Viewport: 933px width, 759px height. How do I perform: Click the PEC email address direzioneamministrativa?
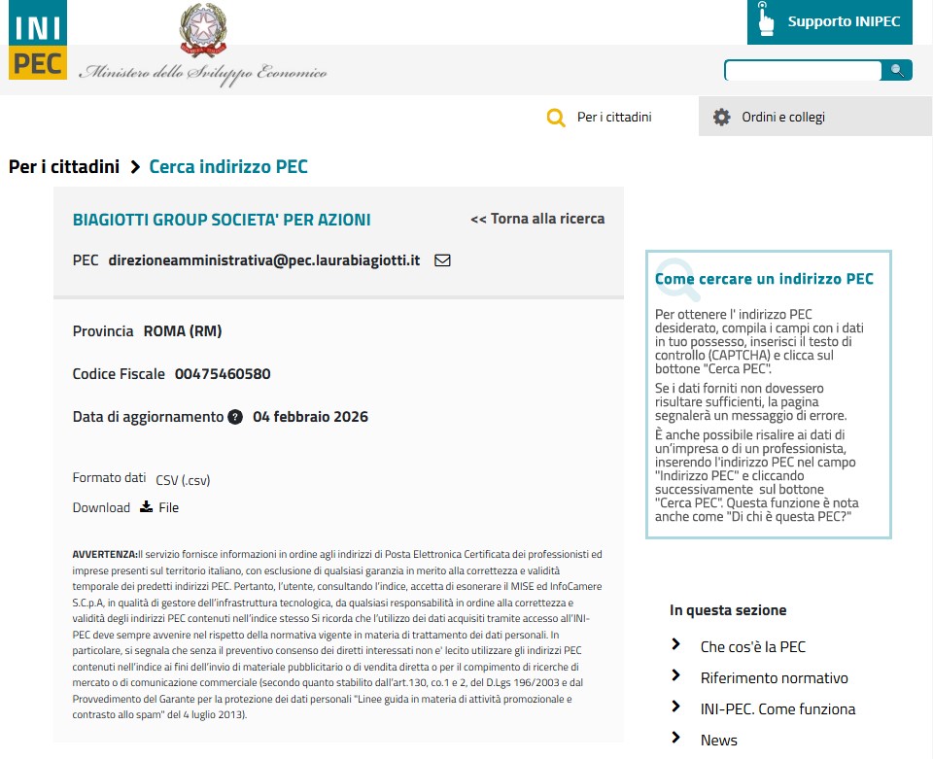point(264,260)
